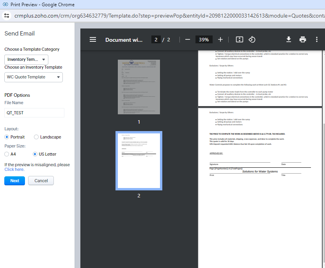Click the 39% zoom level field
Screen dimensions: 325x268
click(204, 39)
